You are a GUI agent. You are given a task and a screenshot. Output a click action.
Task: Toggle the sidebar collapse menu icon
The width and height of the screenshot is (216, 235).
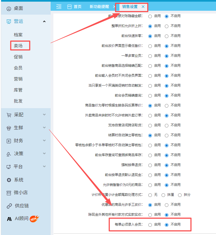pos(59,7)
